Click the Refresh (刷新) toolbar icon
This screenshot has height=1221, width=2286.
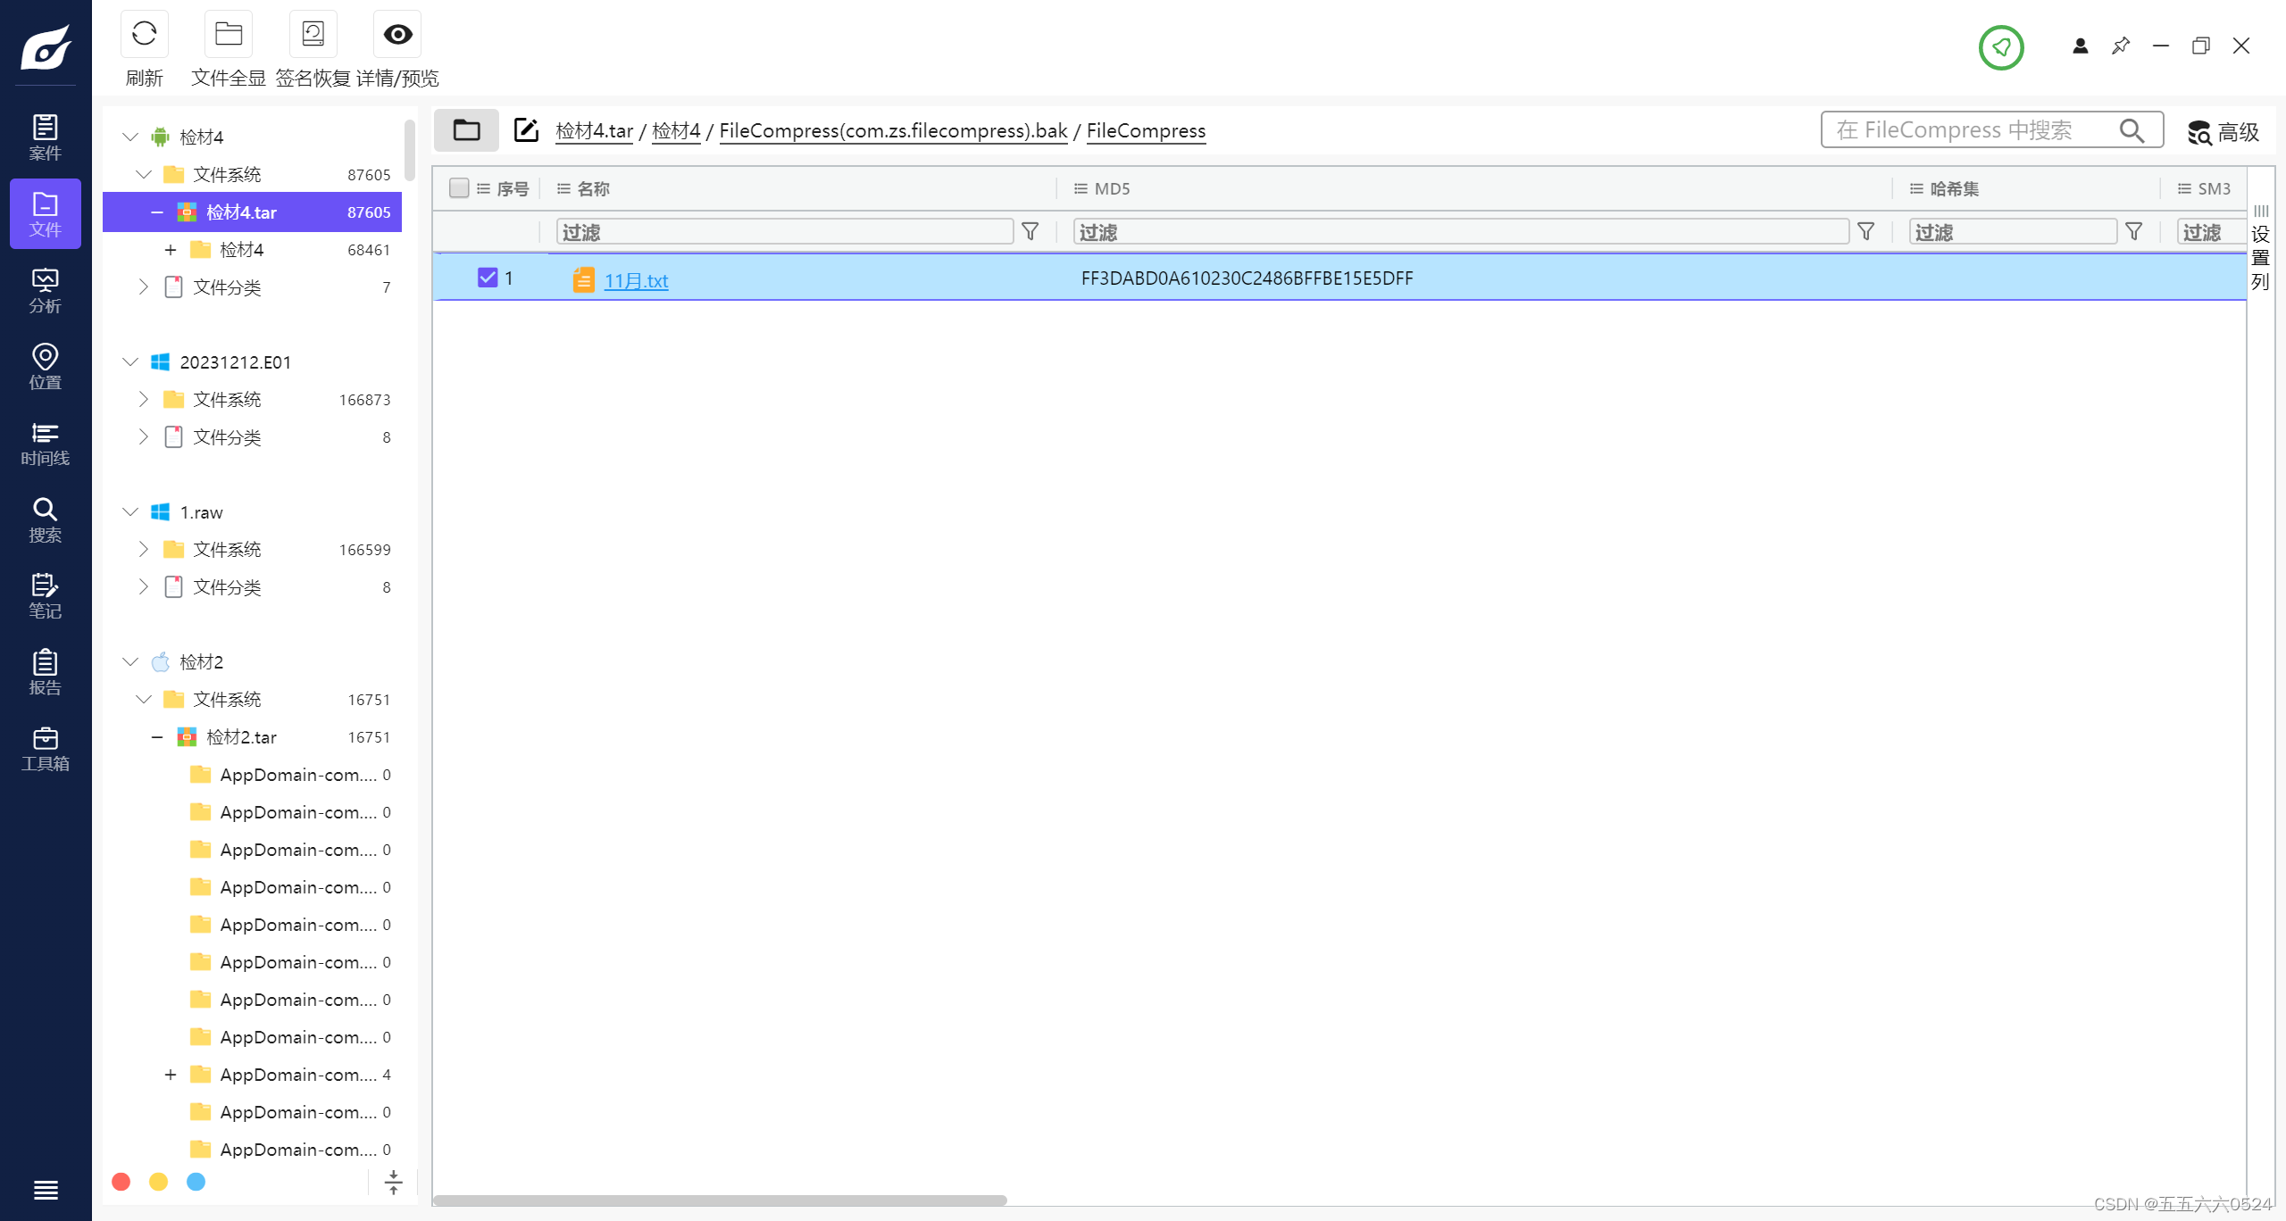144,35
